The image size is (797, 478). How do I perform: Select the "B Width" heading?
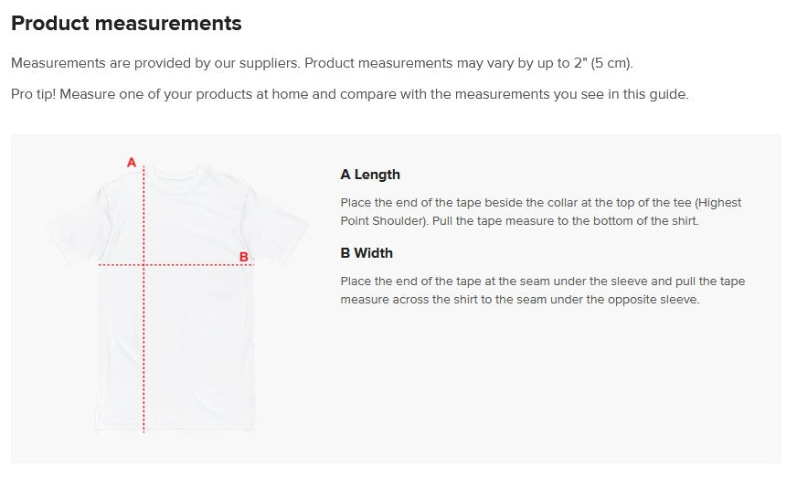click(367, 253)
